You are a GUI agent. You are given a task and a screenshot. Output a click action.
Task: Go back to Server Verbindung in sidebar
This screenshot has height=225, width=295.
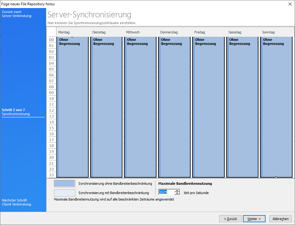(17, 14)
